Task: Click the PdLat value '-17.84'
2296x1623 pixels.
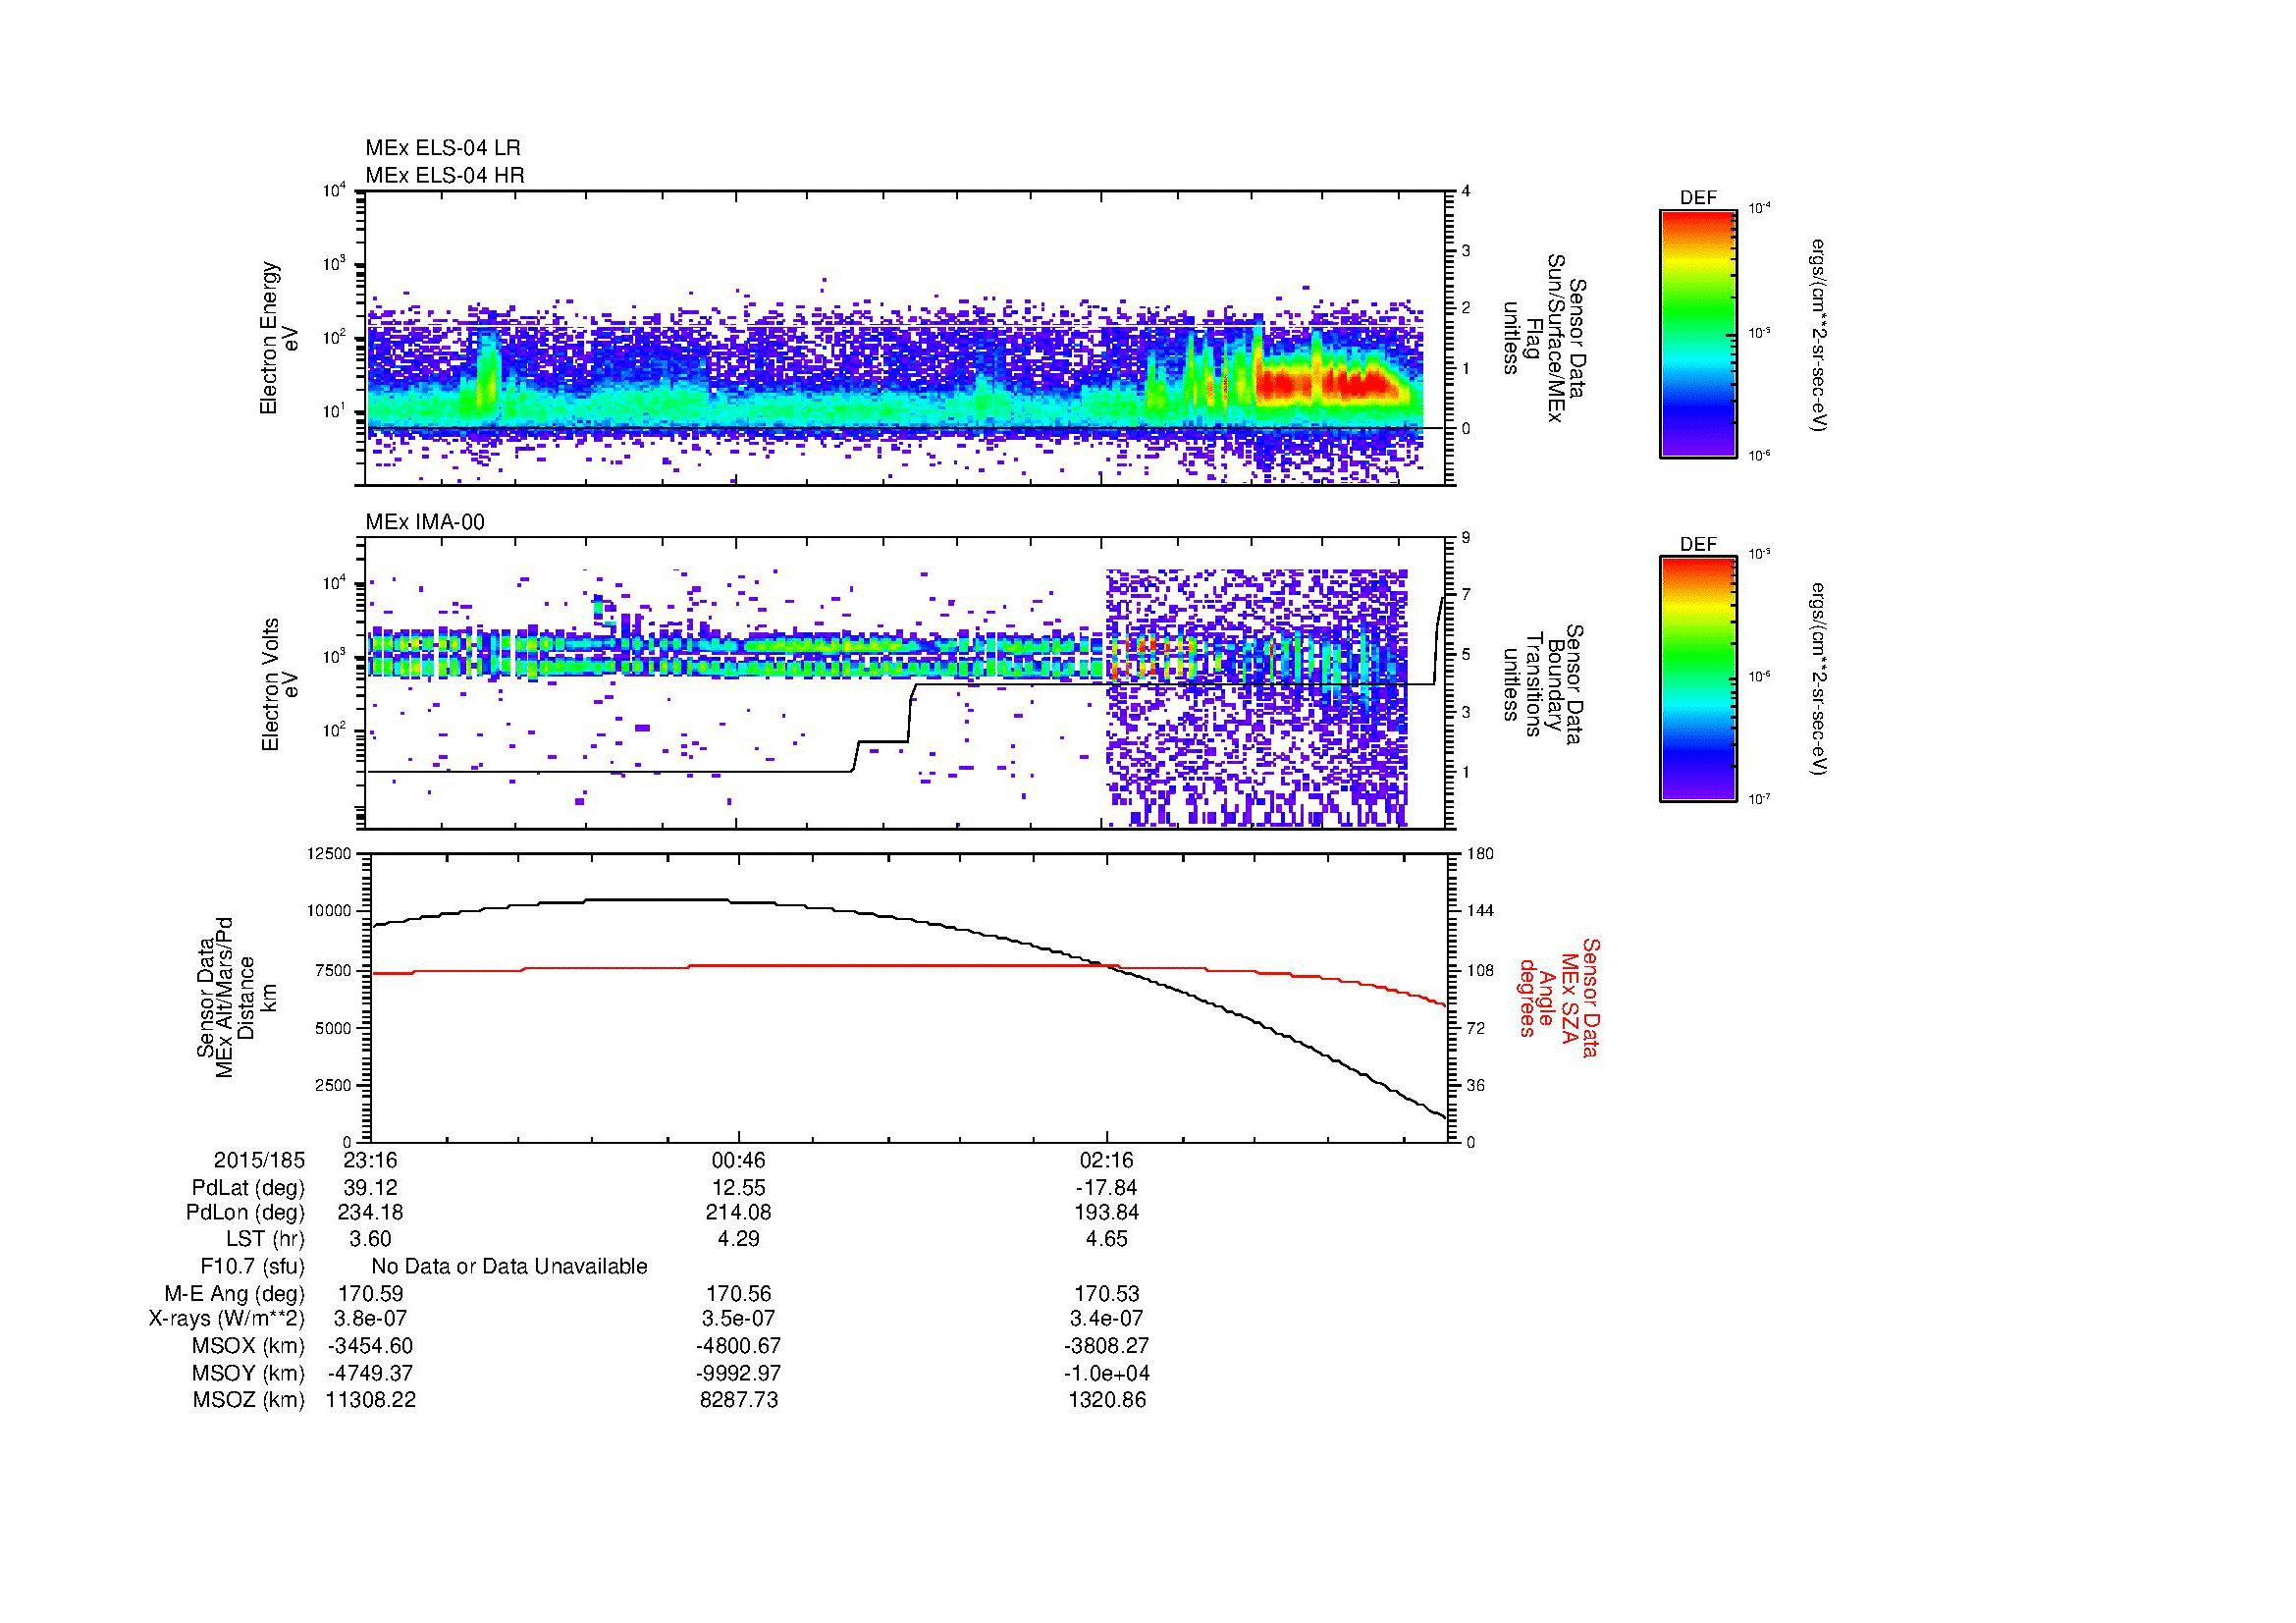Action: (1106, 1188)
